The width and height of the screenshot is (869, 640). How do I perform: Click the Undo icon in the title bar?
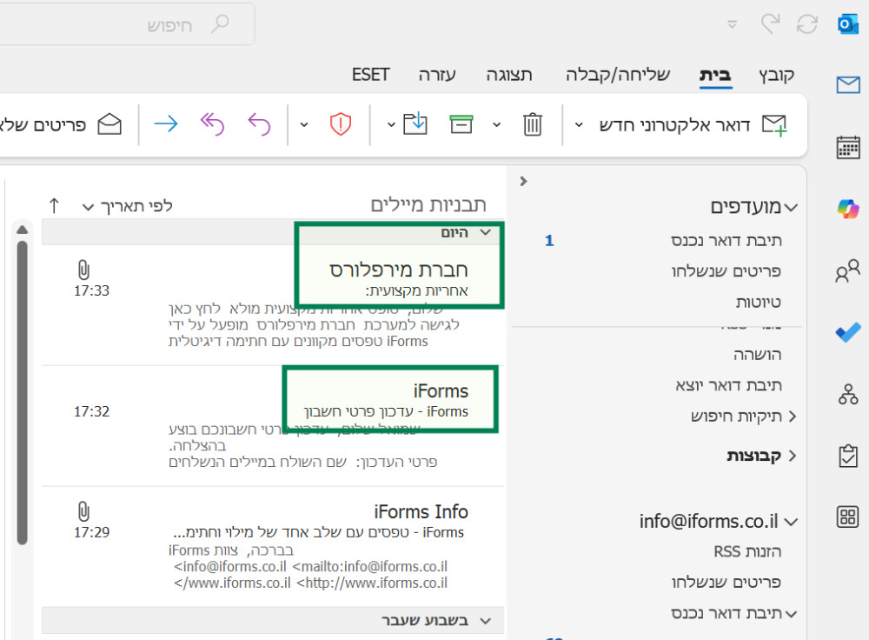click(x=770, y=23)
